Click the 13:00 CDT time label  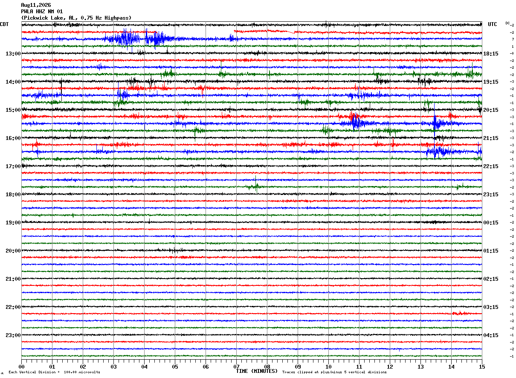click(13, 54)
